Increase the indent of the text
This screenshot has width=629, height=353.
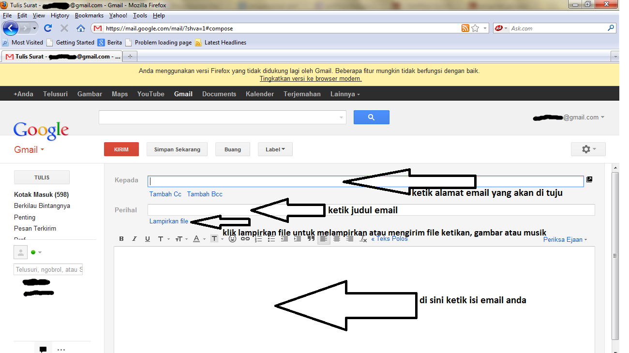tap(298, 239)
